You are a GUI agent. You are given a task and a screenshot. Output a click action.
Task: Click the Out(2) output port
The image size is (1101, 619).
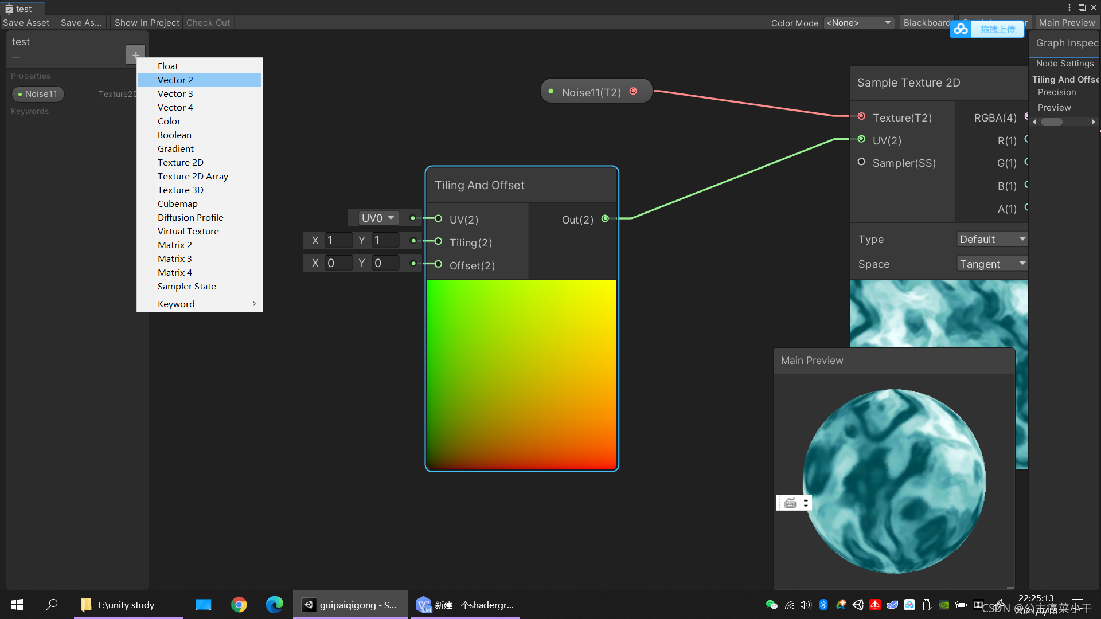605,218
